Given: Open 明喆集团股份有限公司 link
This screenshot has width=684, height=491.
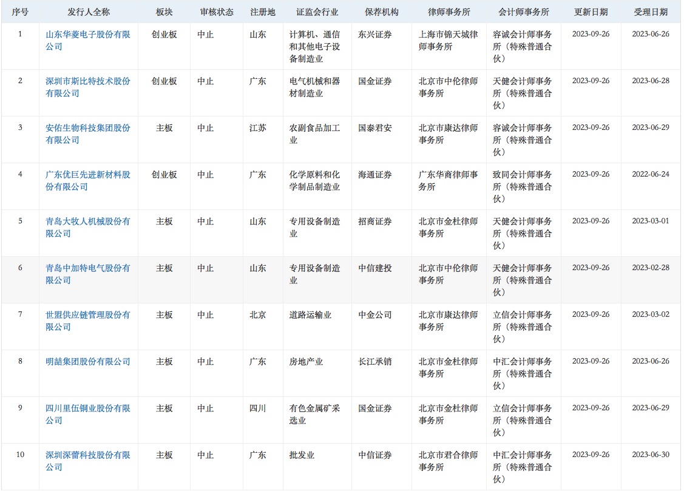Looking at the screenshot, I should pyautogui.click(x=87, y=361).
